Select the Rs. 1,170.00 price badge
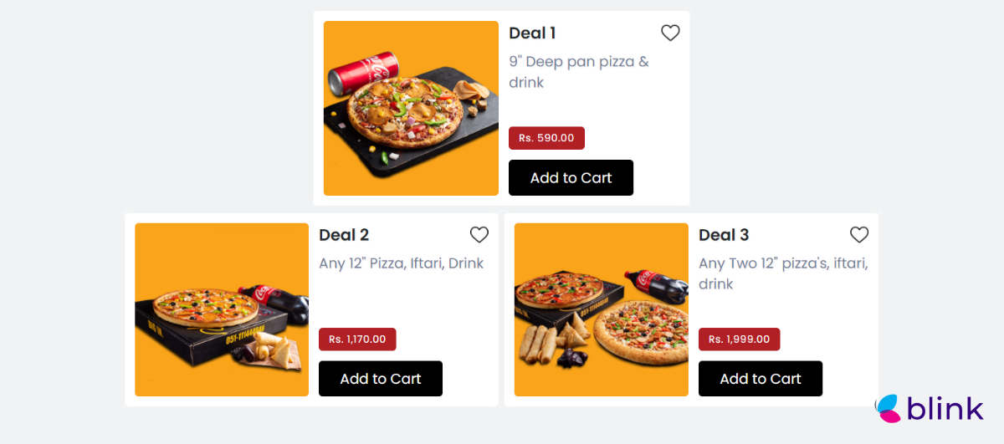This screenshot has height=444, width=1004. (x=357, y=339)
